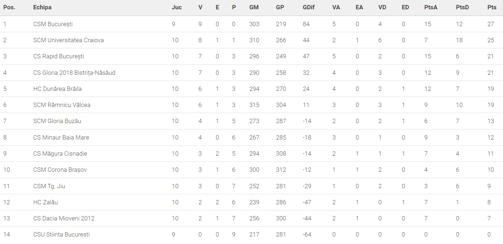503x244 pixels.
Task: Click CS Gloria 2018 Bistrița-Năsăud
Action: (x=74, y=73)
